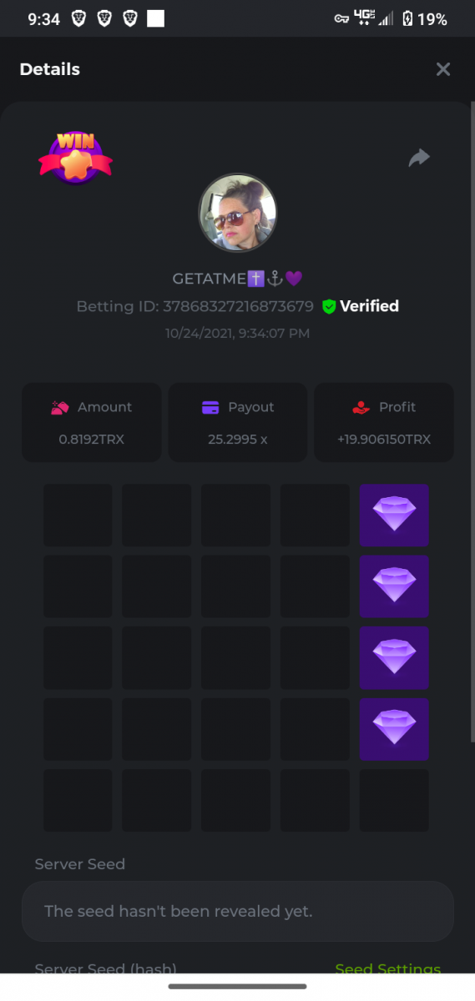Screen dimensions: 475x1001
Task: Select the third row diamond tile
Action: pos(394,658)
